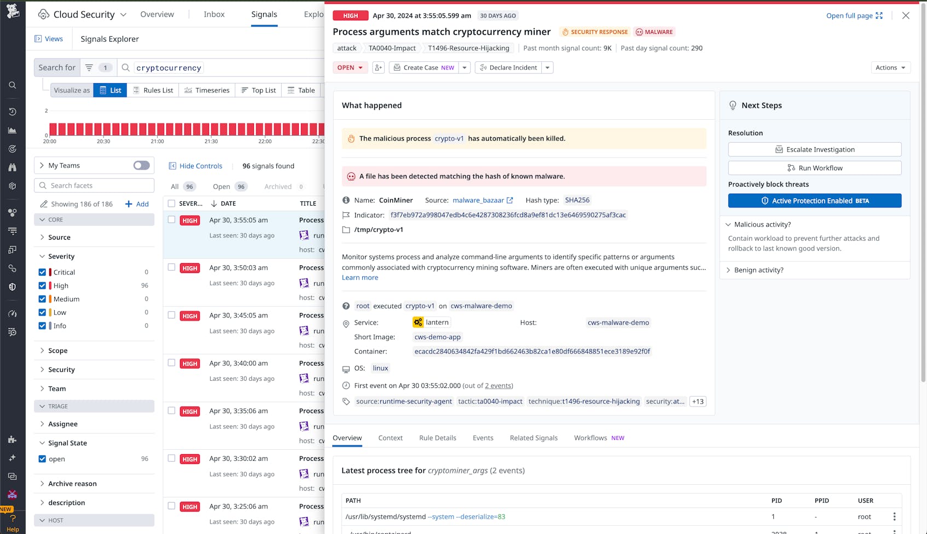Uncheck the High severity filter checkbox
Screen dimensions: 927x534
click(x=42, y=285)
